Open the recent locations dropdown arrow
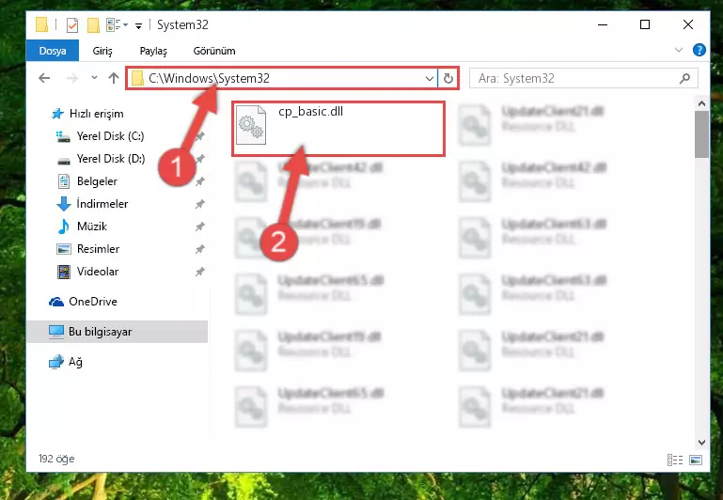Image resolution: width=723 pixels, height=500 pixels. pyautogui.click(x=94, y=78)
